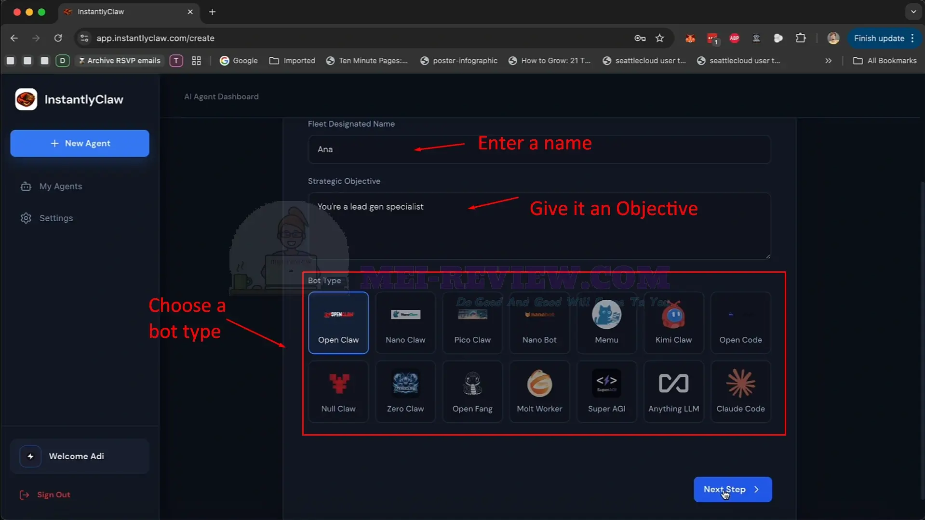Open the Archive RSVP emails bookmark

119,61
